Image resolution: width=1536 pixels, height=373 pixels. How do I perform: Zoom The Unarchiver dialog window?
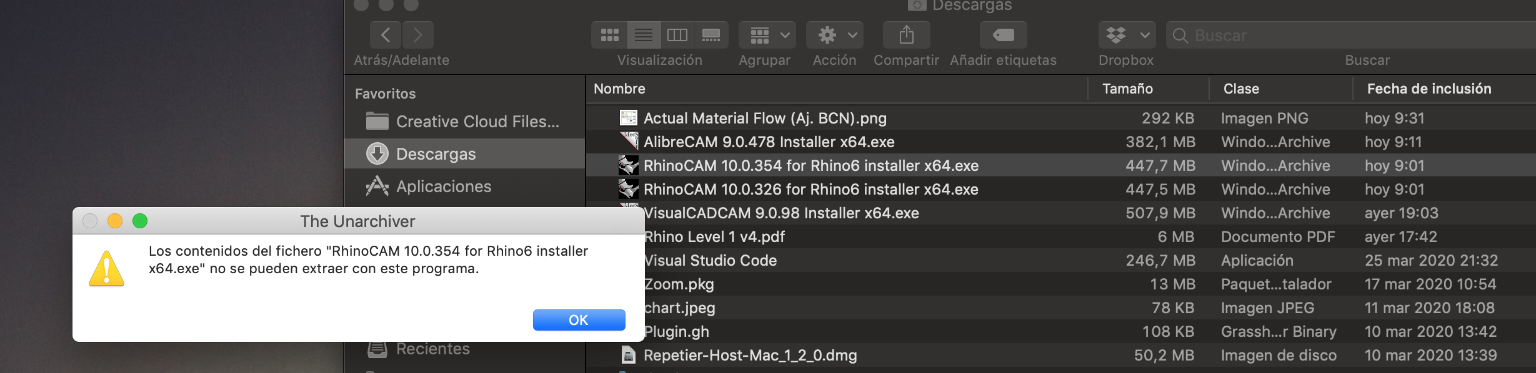coord(140,221)
